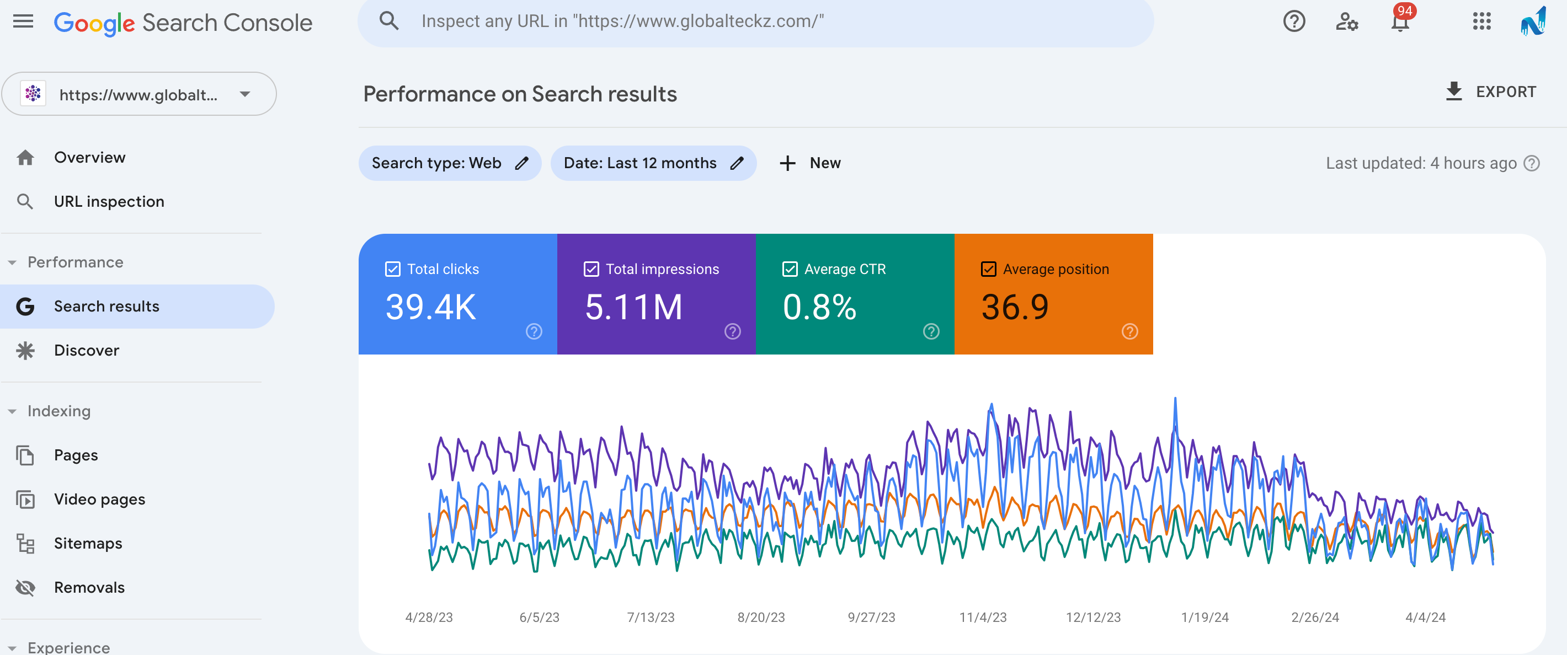
Task: Collapse the Indexing section
Action: click(12, 411)
